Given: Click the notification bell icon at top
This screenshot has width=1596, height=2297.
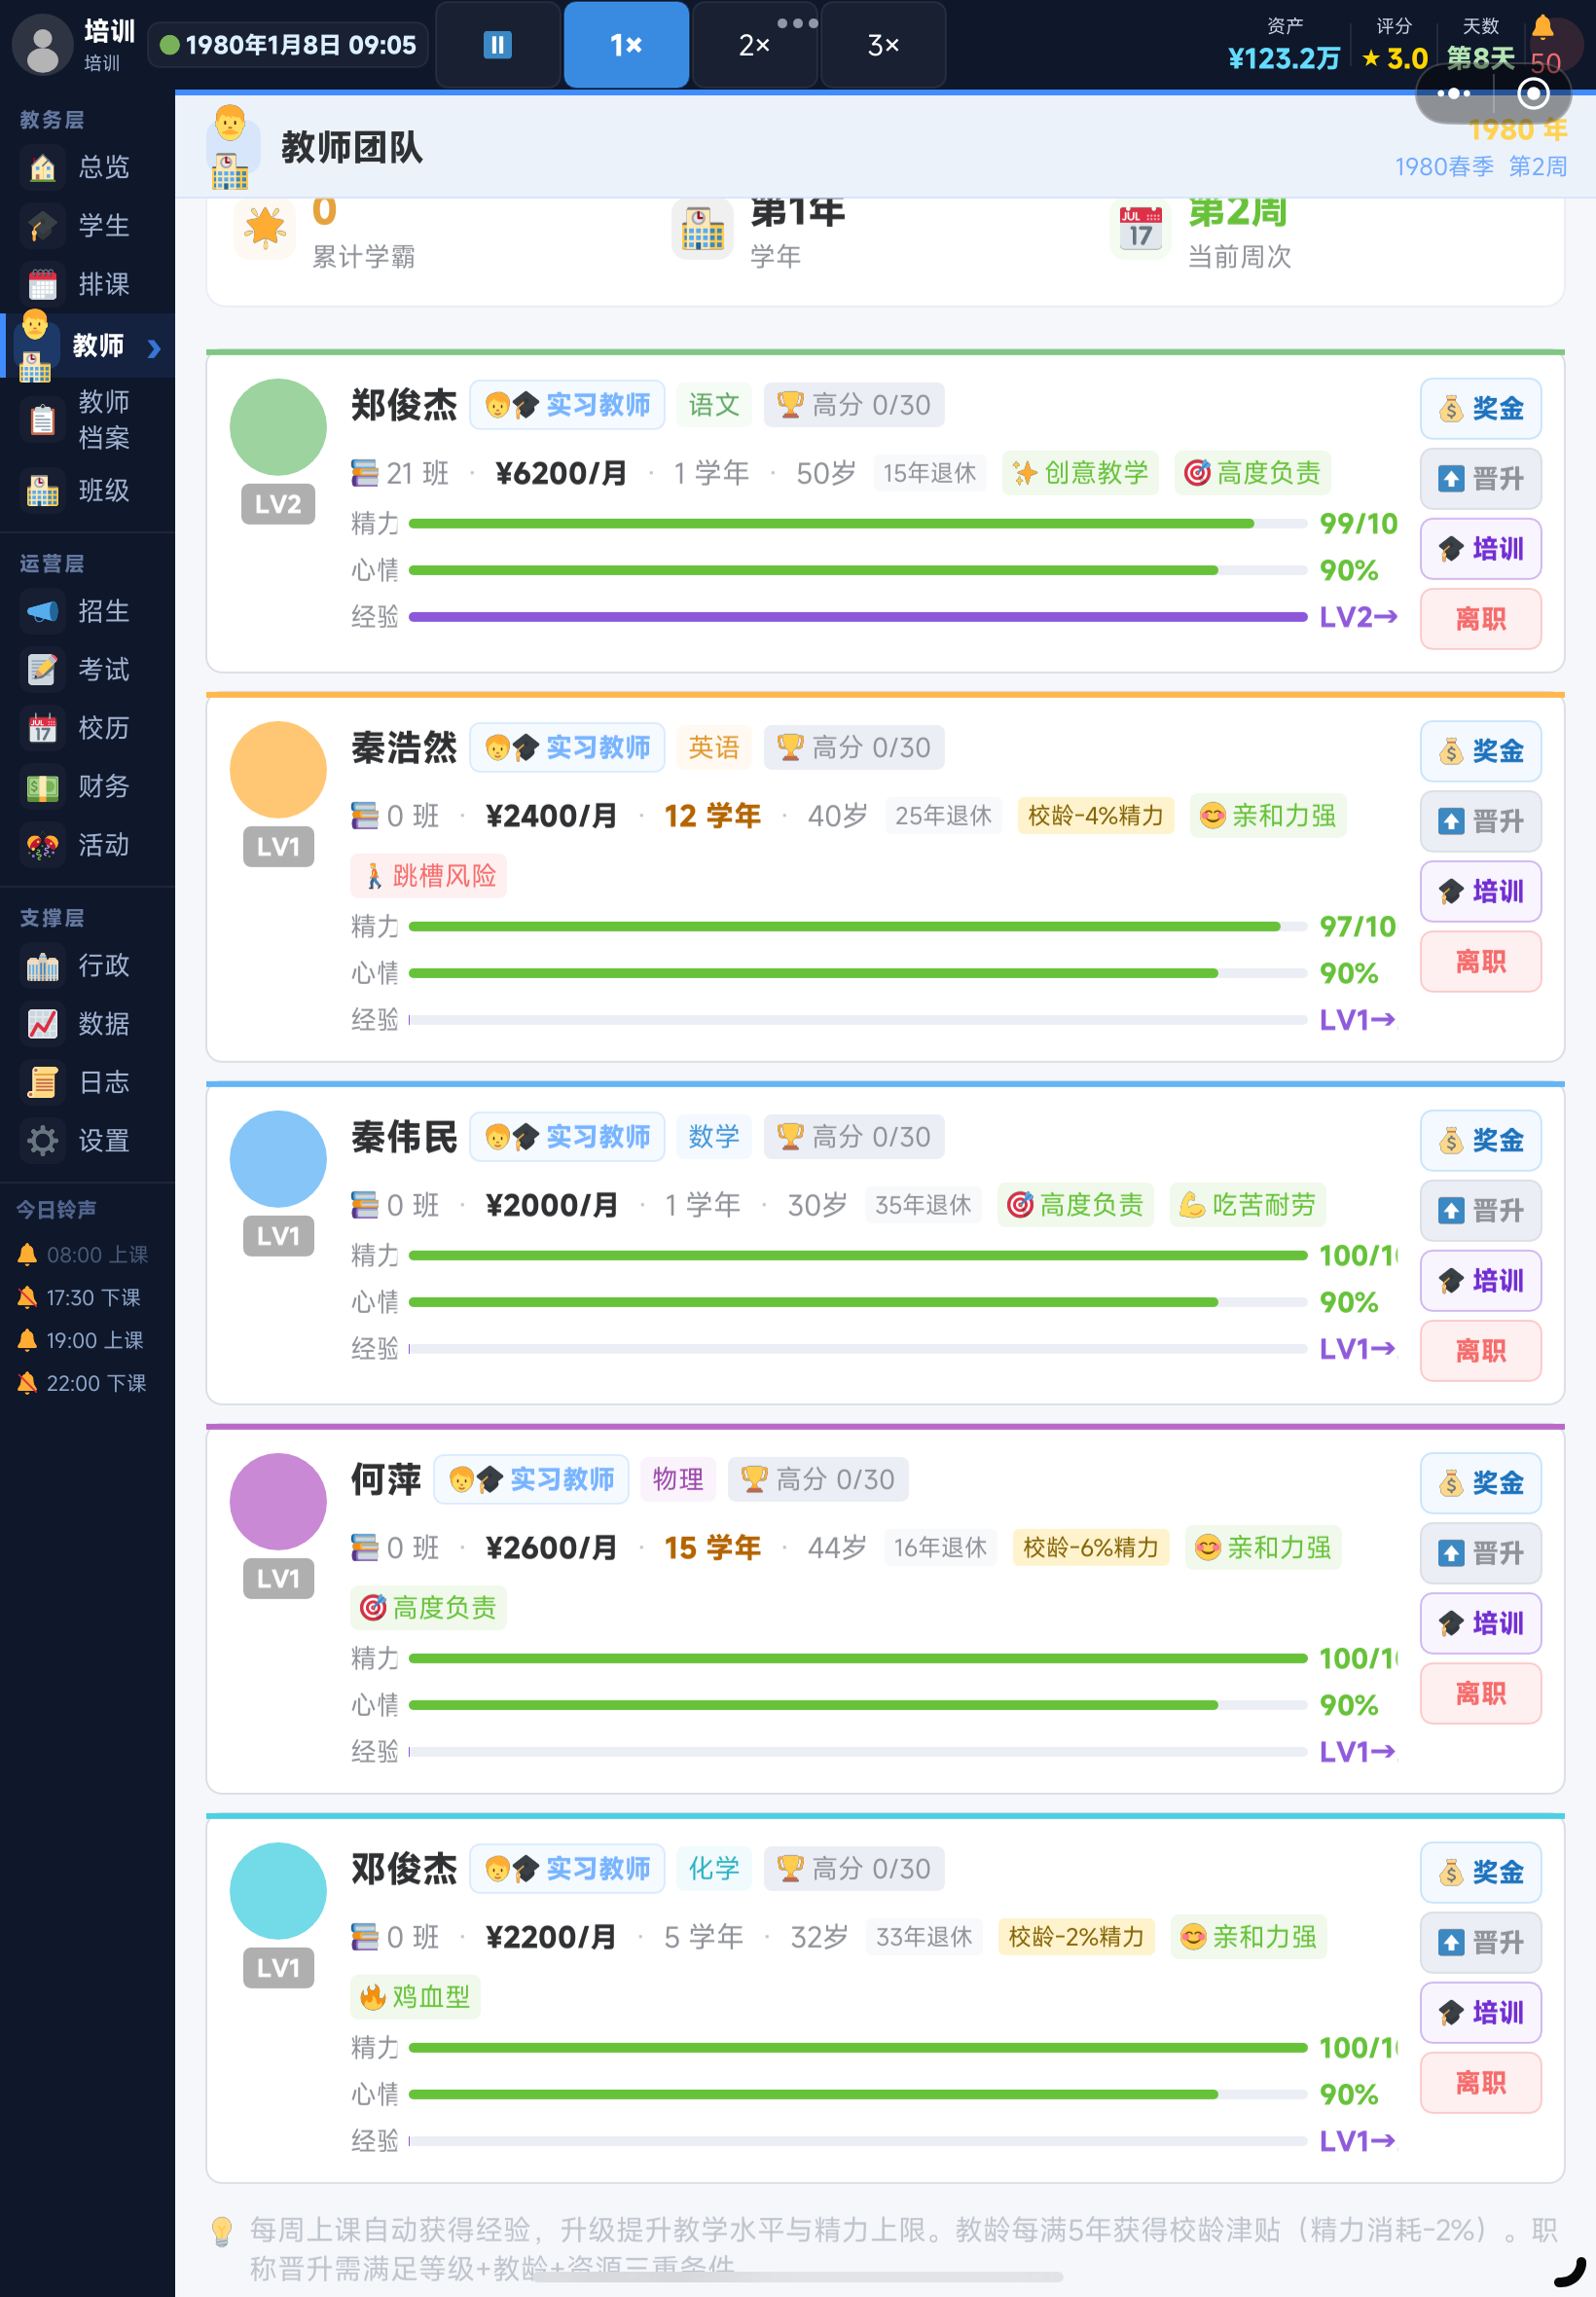Looking at the screenshot, I should 1542,27.
